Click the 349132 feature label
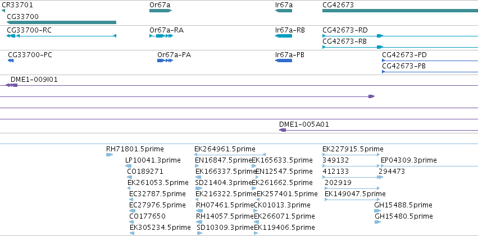 coord(336,160)
